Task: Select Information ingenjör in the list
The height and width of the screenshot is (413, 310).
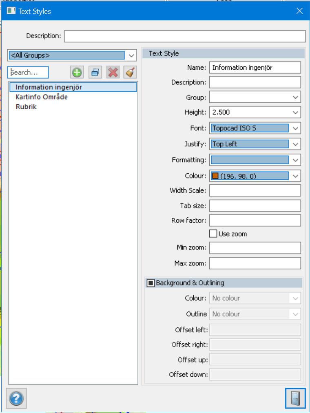Action: (x=49, y=87)
